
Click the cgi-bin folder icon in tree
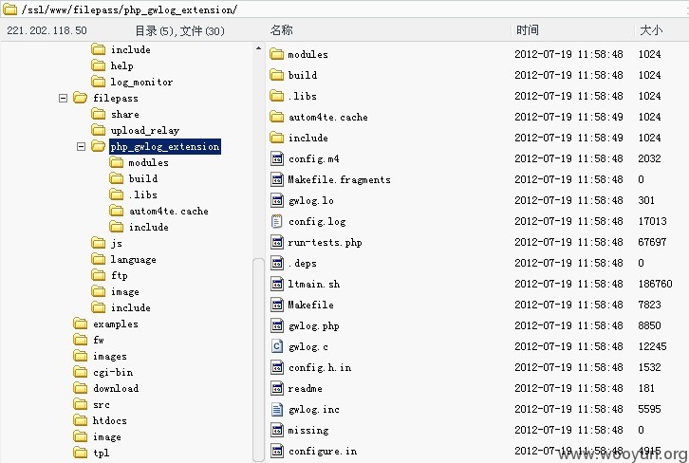point(81,372)
